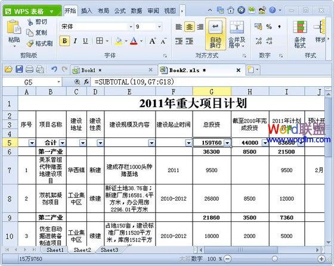Align text left
The height and width of the screenshot is (266, 334).
(x=179, y=27)
